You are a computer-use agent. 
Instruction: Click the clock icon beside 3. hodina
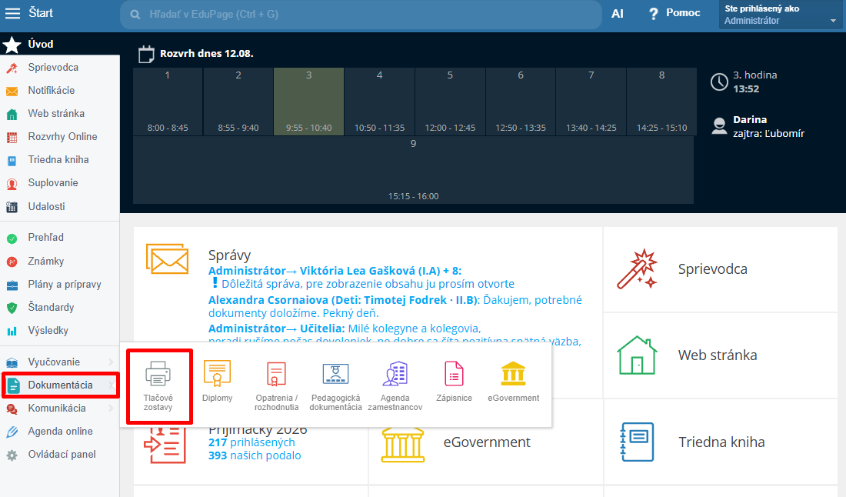tap(719, 82)
